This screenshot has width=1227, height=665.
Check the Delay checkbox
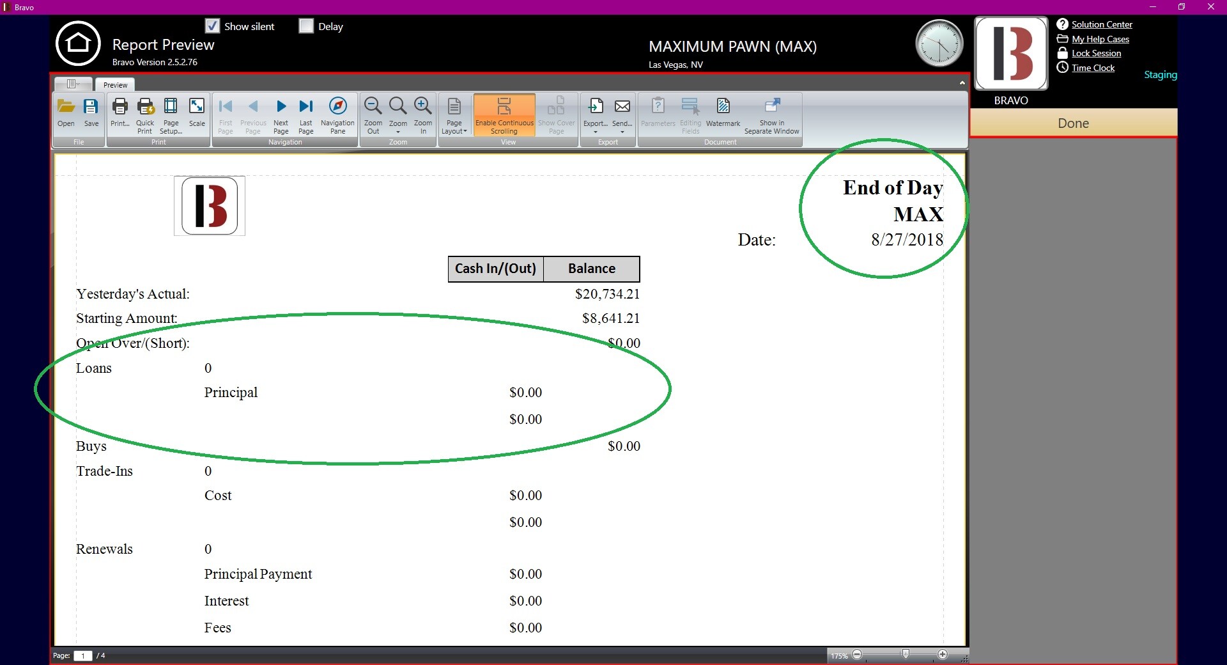click(306, 26)
